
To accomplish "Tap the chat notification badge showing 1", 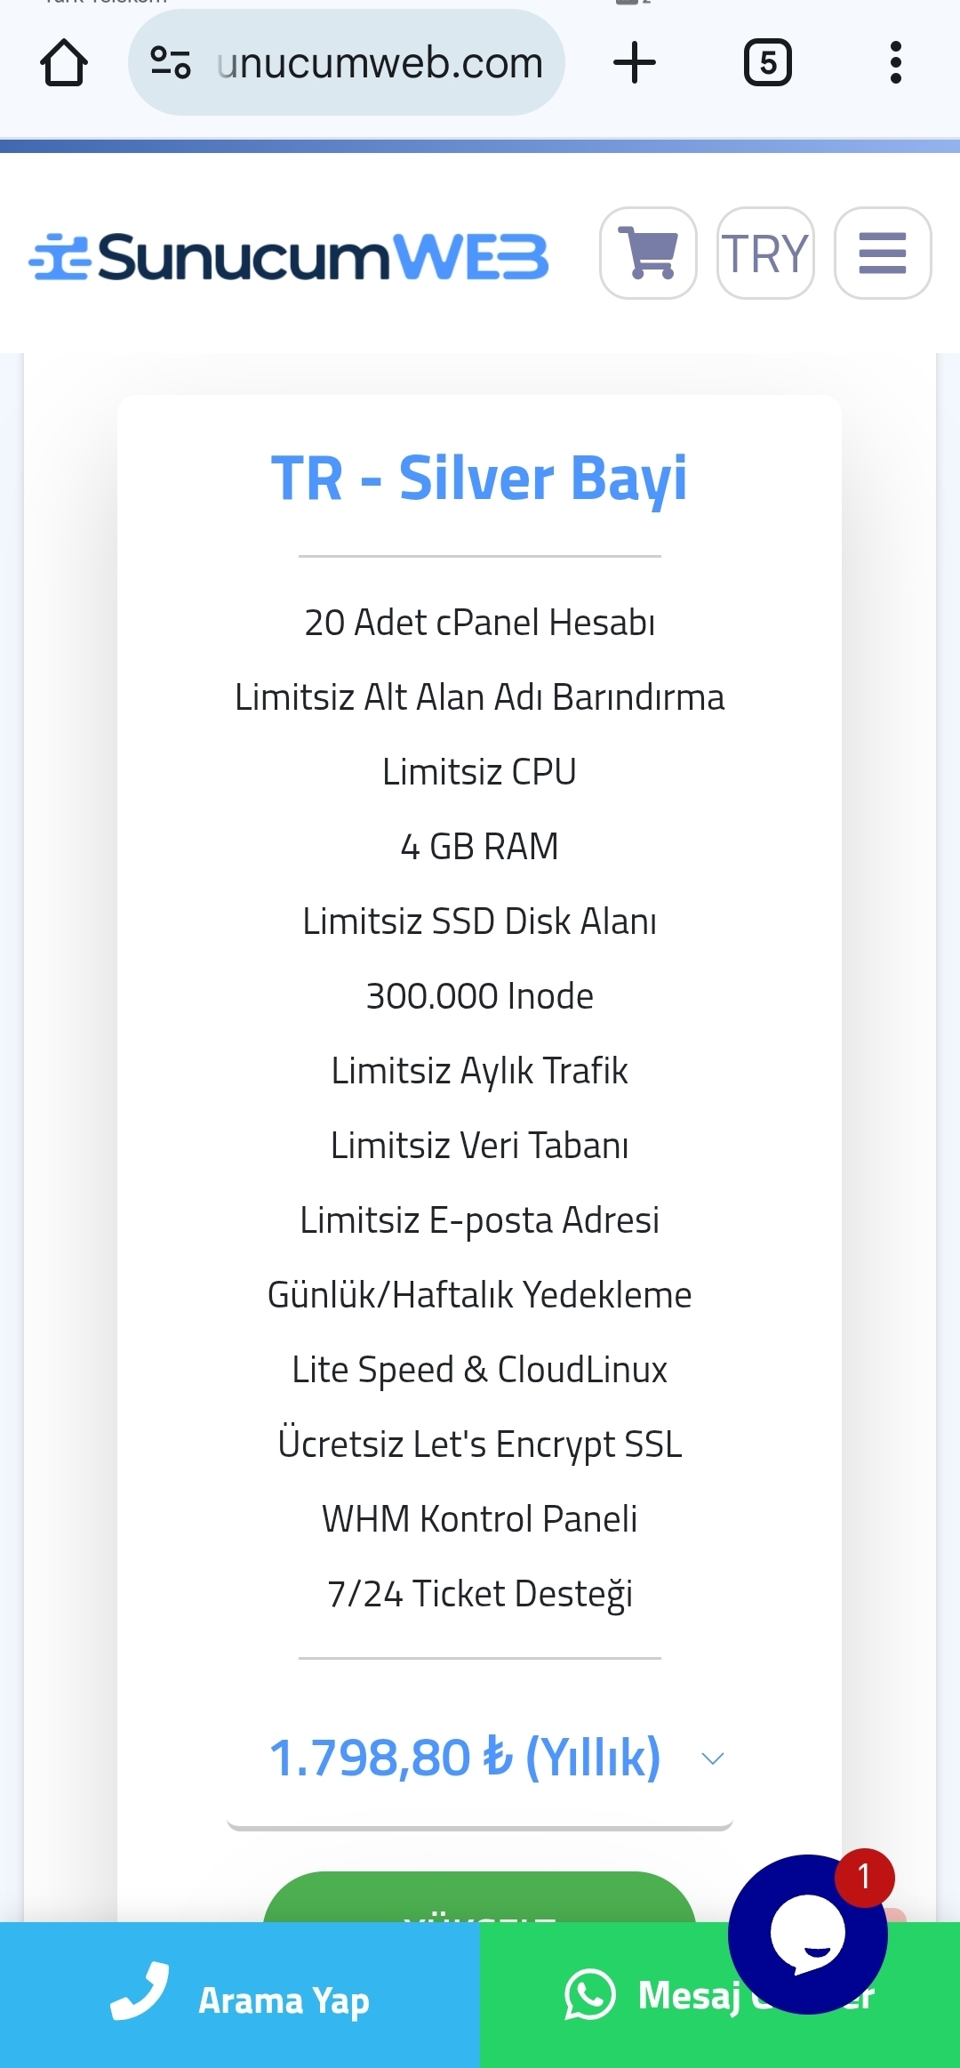I will (x=864, y=1878).
